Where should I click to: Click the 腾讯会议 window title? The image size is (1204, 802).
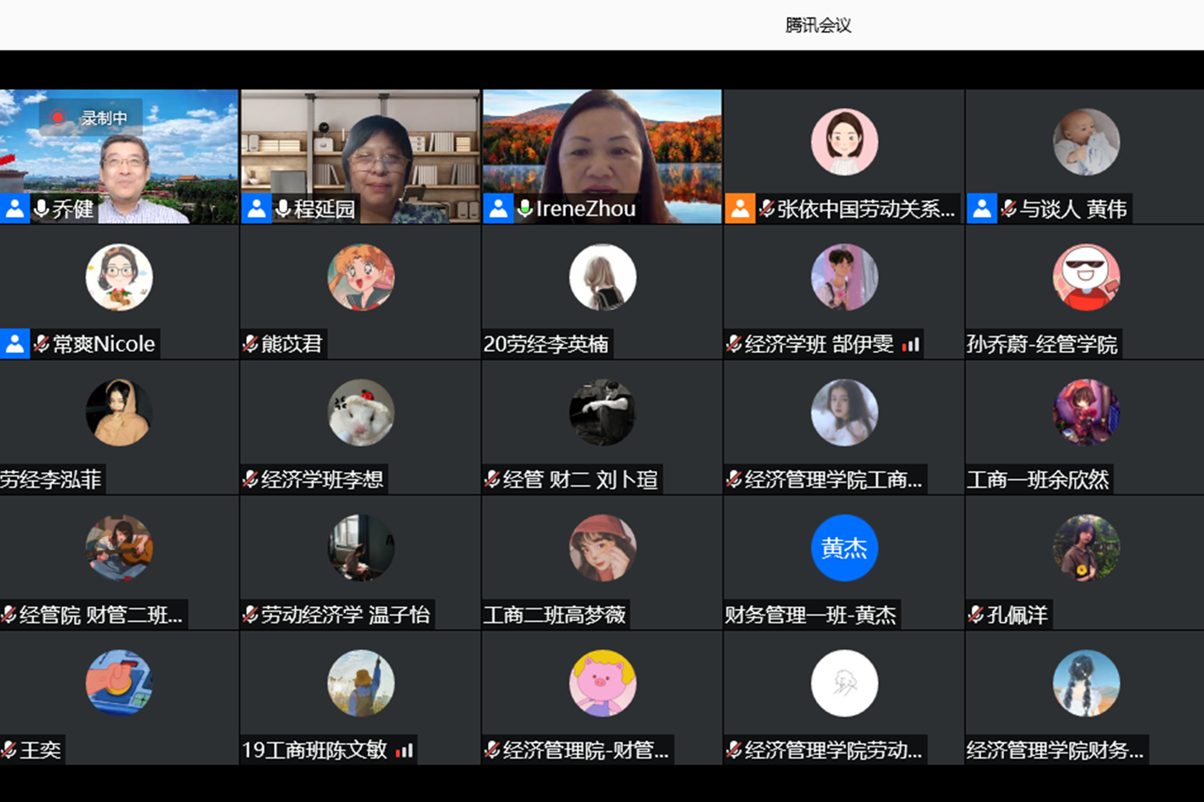click(818, 25)
